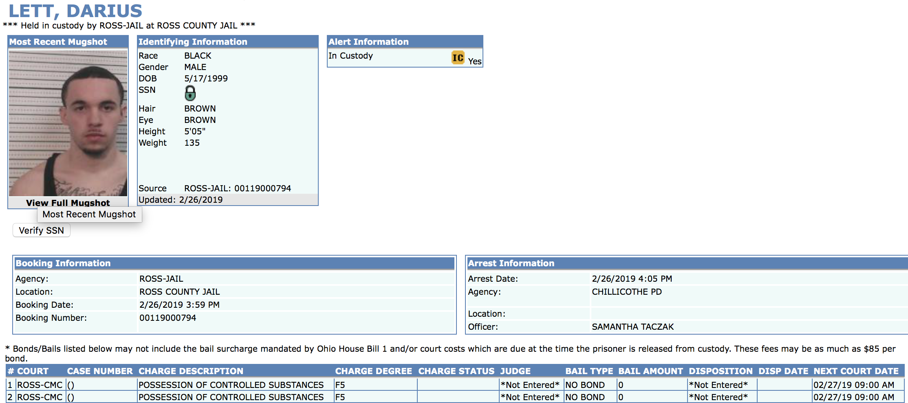The image size is (908, 403).
Task: Open the View Full Mugshot link
Action: pos(68,203)
